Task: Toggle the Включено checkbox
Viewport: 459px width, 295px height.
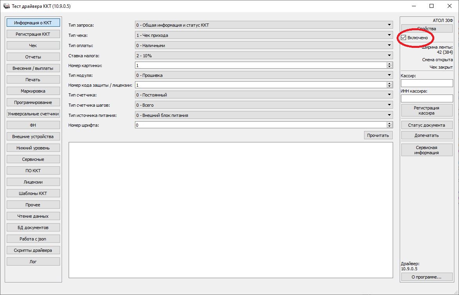Action: click(404, 38)
